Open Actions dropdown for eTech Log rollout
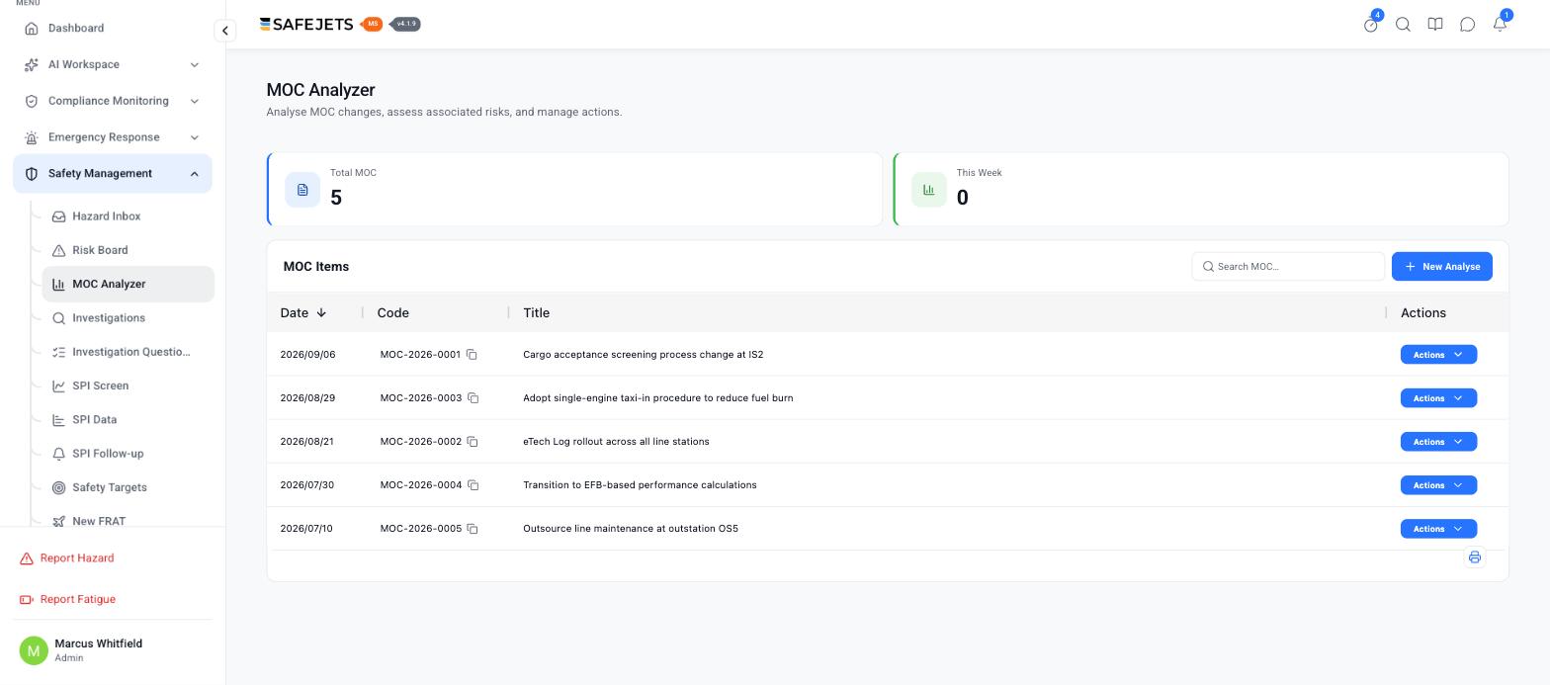The width and height of the screenshot is (1550, 685). (x=1438, y=442)
